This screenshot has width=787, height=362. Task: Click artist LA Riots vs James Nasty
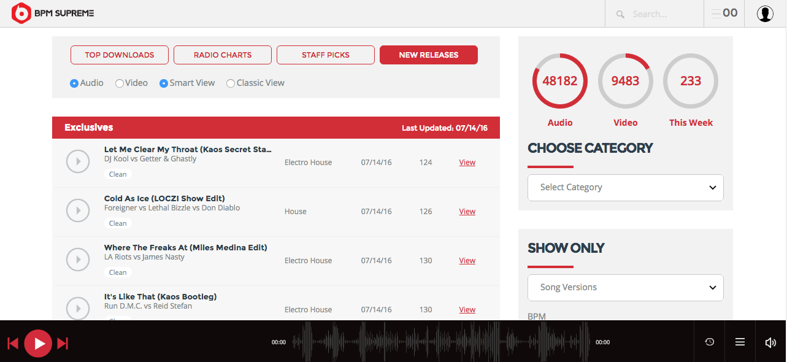point(144,257)
